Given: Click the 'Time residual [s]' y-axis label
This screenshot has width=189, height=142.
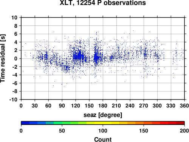Looking at the screenshot, I should tap(3, 58).
